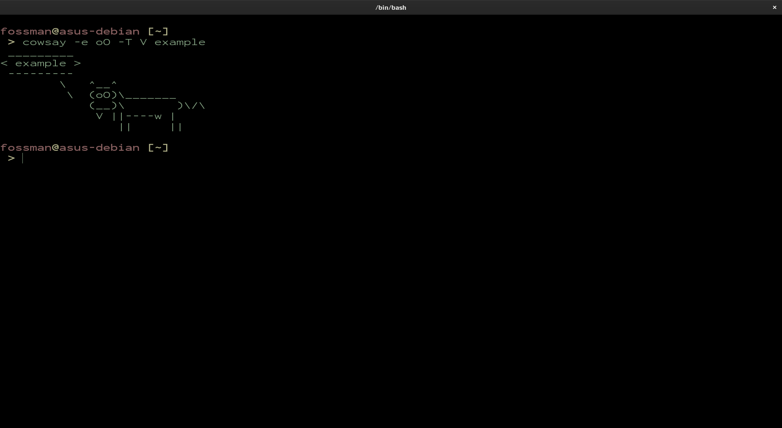
Task: Click the w udder on the cow's body
Action: coord(158,116)
